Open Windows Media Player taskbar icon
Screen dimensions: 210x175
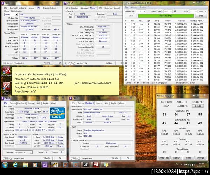pyautogui.click(x=35, y=165)
